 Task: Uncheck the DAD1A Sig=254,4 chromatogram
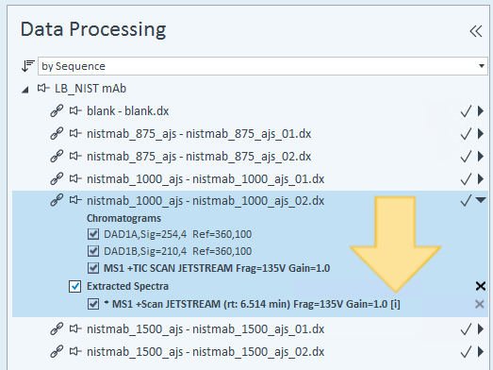[x=93, y=234]
